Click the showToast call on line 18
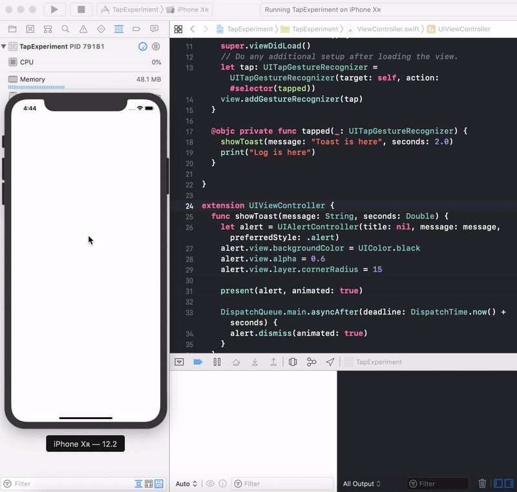This screenshot has height=492, width=517. coord(242,141)
